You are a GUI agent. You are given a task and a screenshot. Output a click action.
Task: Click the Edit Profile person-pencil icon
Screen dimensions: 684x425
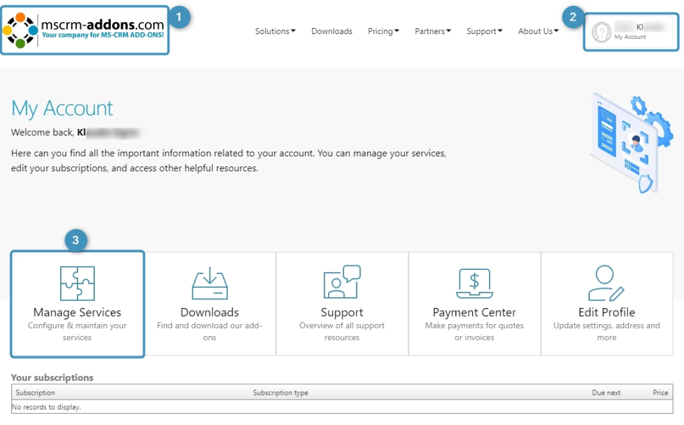(x=607, y=283)
